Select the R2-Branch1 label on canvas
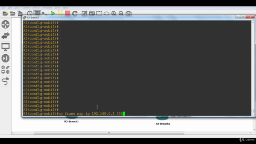This screenshot has width=256, height=144. tap(71, 122)
